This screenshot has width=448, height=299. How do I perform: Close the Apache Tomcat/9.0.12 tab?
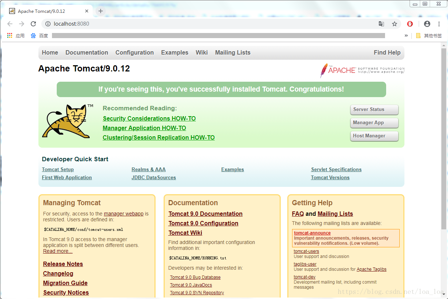87,11
